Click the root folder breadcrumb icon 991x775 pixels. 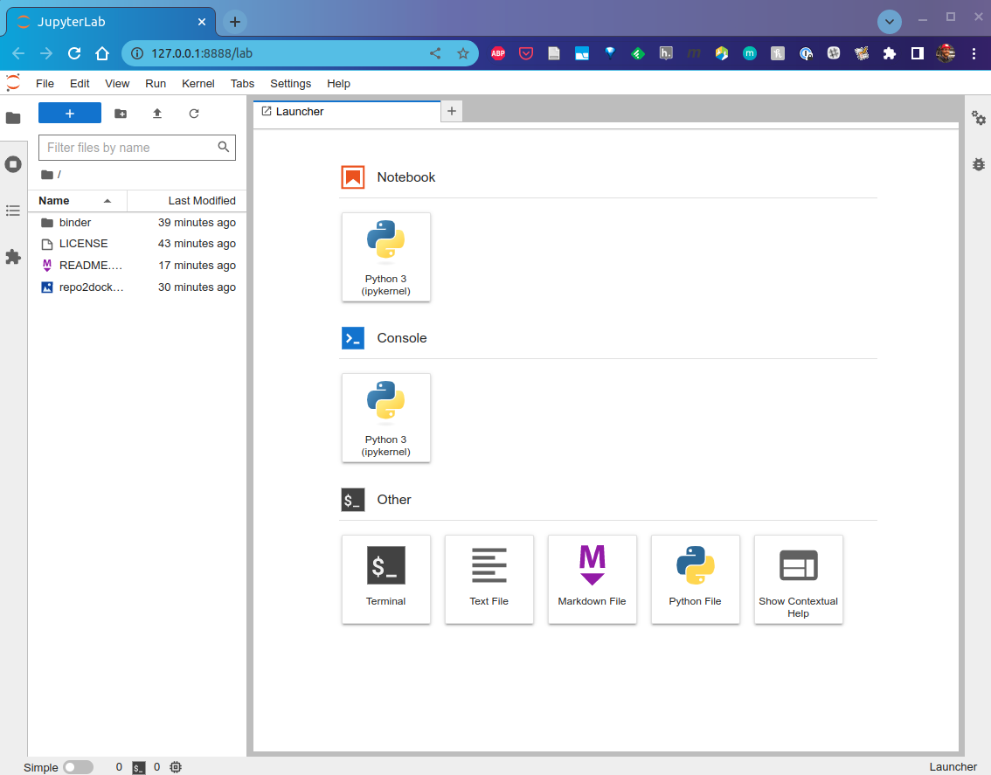tap(47, 175)
